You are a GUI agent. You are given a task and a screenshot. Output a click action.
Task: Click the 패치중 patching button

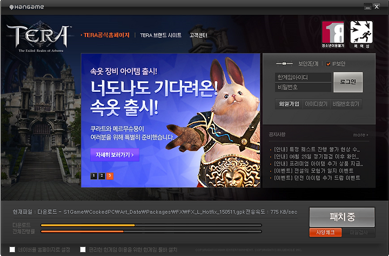coord(342,217)
